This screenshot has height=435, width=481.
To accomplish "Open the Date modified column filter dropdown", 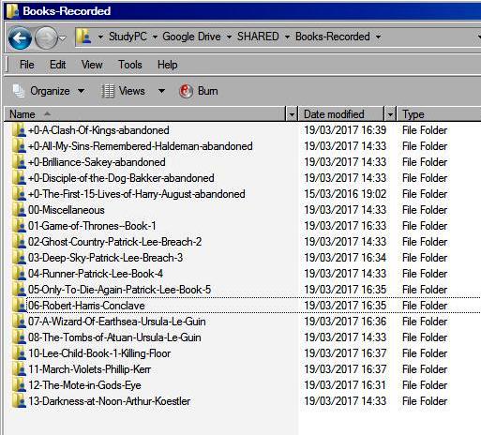I will pos(390,114).
